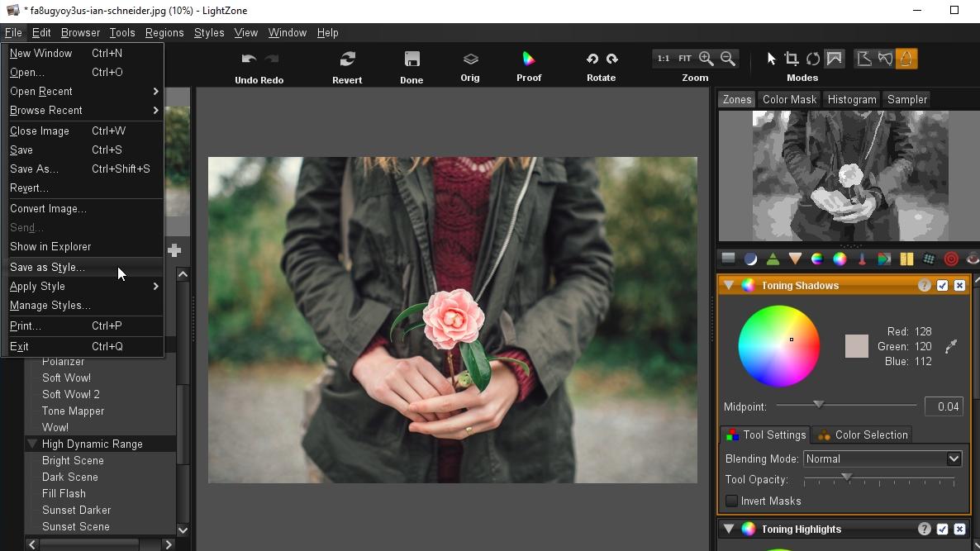Switch to the Histogram tab
Screen dimensions: 980x551
tap(852, 99)
